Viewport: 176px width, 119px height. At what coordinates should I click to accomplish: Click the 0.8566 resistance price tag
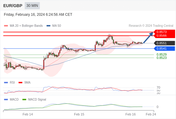coord(164,36)
